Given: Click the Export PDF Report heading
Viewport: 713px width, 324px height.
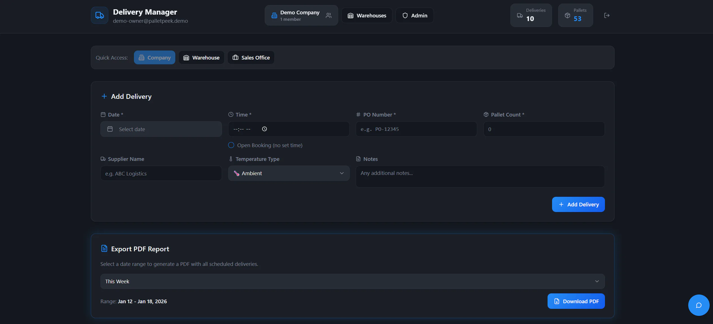Looking at the screenshot, I should click(x=140, y=249).
